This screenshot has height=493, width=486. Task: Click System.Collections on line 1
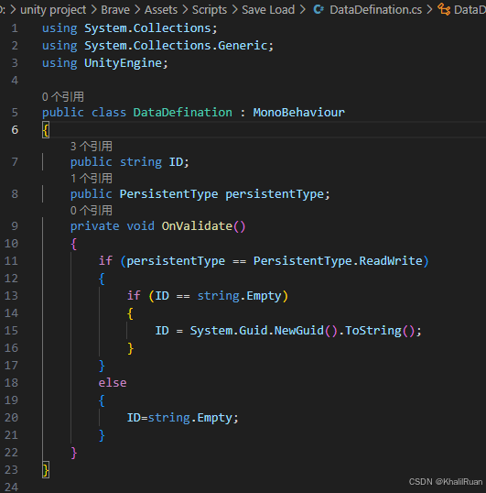point(147,28)
